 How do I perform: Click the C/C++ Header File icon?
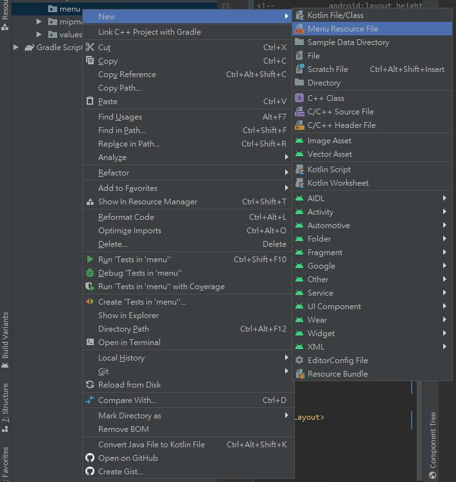coord(299,125)
